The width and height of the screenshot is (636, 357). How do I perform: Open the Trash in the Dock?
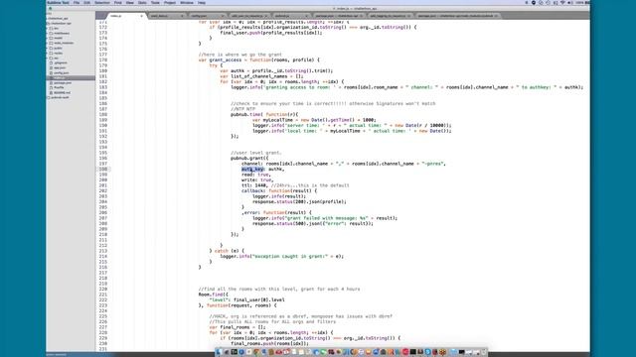pos(483,352)
